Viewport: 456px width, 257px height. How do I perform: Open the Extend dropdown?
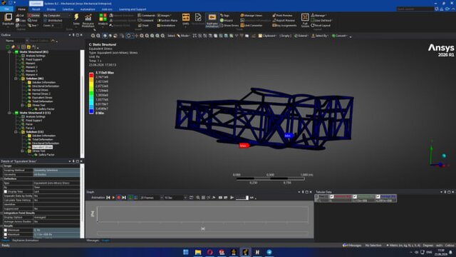(301, 36)
